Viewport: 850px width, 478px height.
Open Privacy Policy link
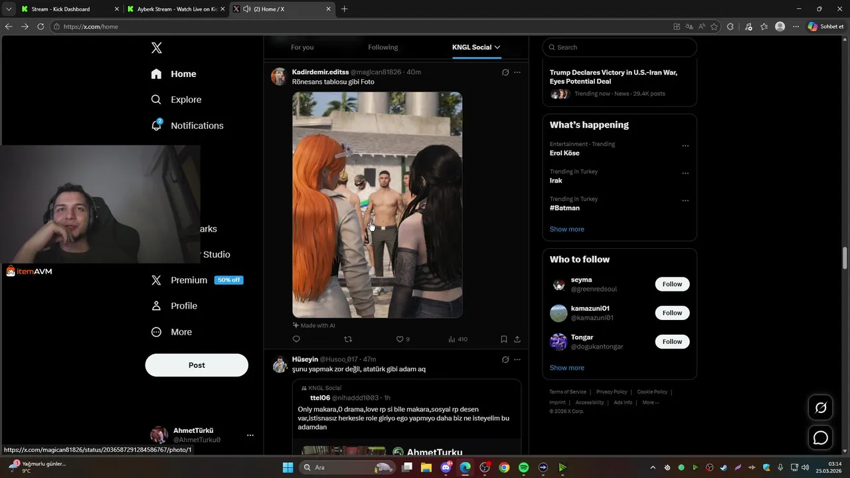(612, 392)
